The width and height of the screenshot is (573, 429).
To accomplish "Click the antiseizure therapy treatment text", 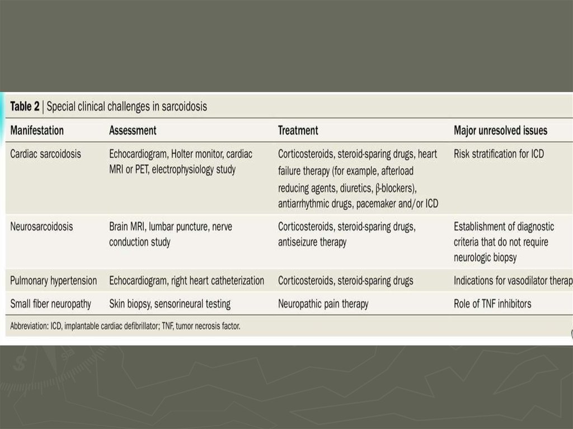I will [312, 242].
